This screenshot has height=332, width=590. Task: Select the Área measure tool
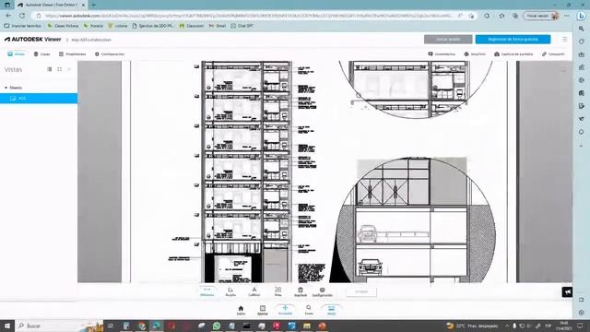(277, 291)
